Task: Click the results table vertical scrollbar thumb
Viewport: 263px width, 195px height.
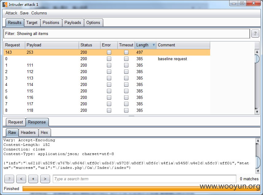Action: coord(257,59)
